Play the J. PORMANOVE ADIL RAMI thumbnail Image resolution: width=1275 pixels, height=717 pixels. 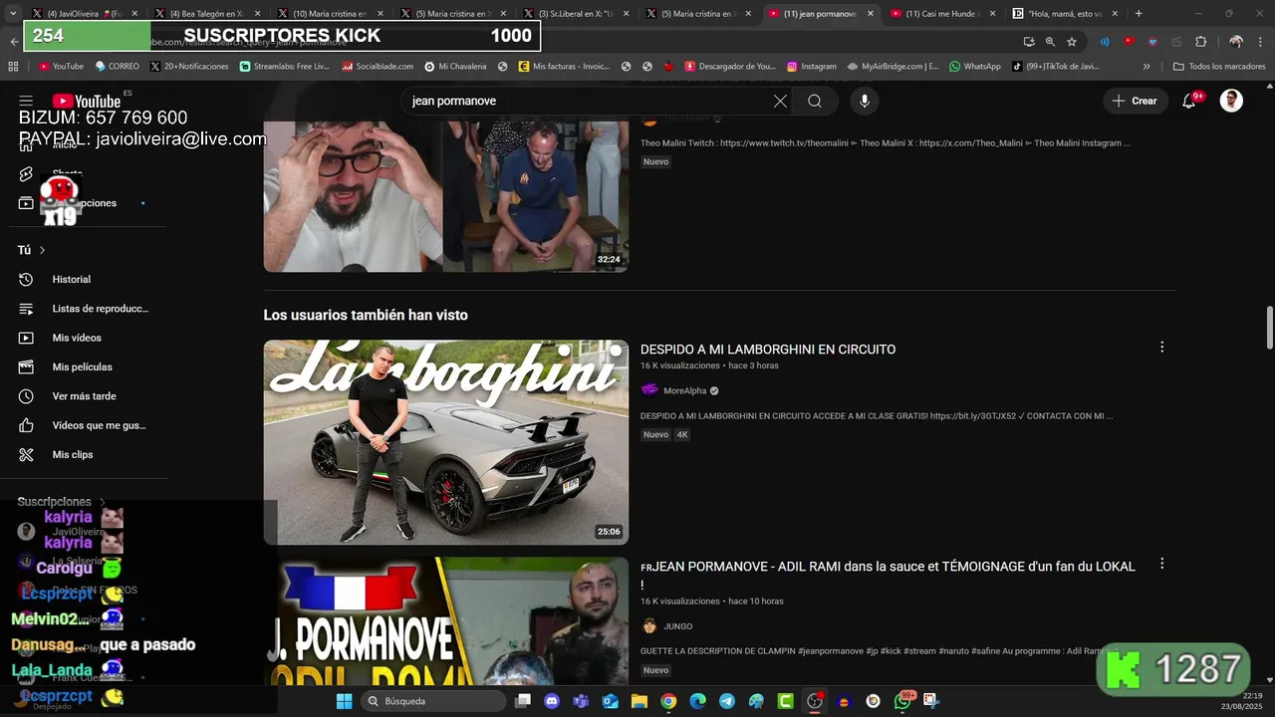tap(446, 620)
